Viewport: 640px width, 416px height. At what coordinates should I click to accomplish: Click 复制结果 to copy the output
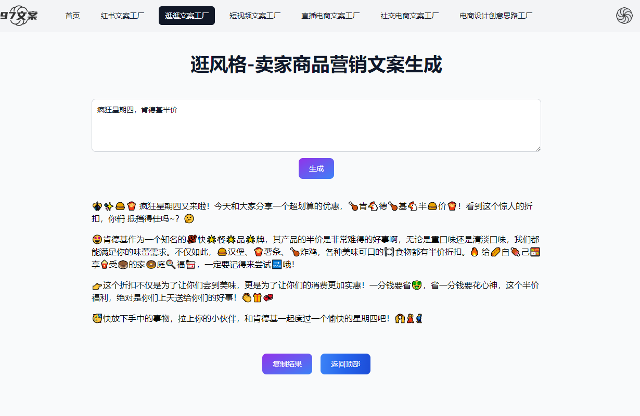pyautogui.click(x=287, y=364)
